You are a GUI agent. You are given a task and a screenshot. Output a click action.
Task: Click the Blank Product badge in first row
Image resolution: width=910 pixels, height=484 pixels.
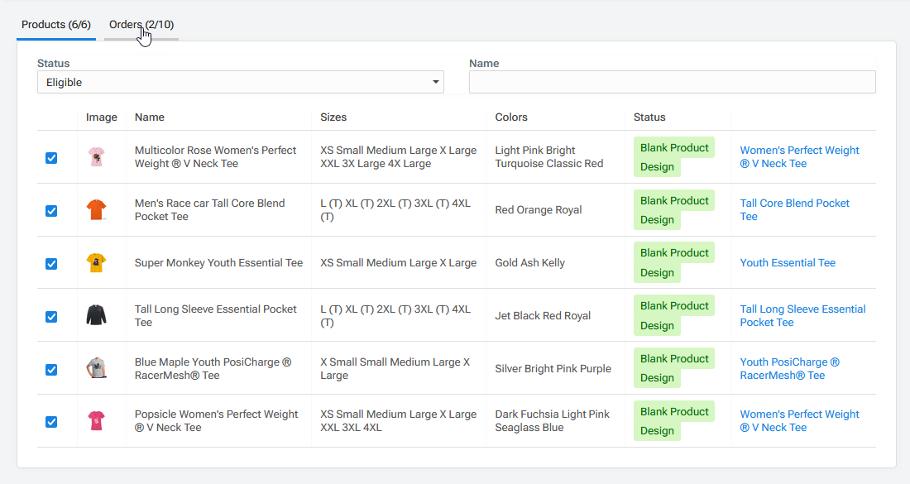[x=674, y=148]
